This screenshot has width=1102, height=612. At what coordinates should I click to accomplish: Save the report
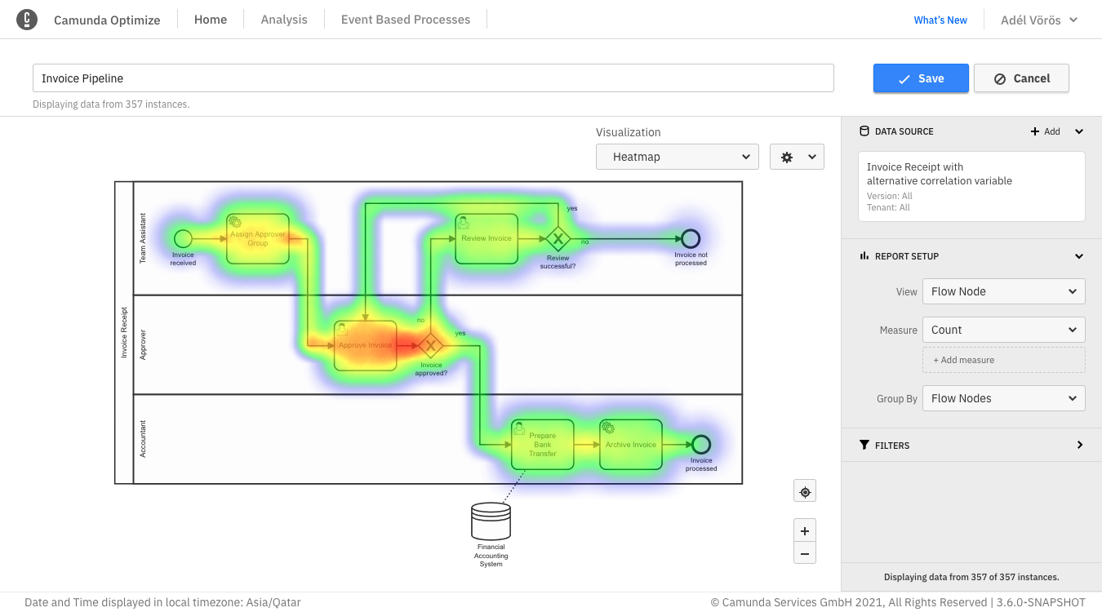click(921, 78)
